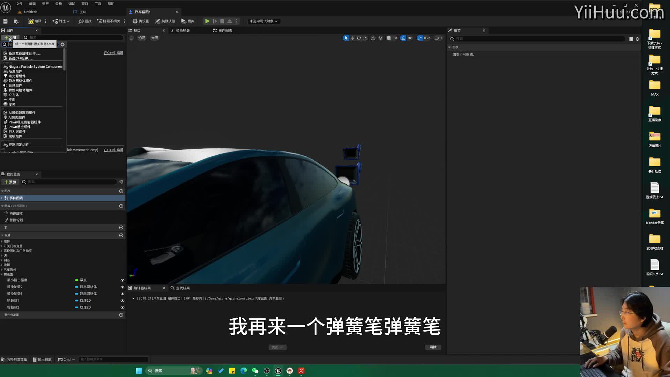Open the 窗口 menu
The width and height of the screenshot is (670, 377).
point(85,4)
